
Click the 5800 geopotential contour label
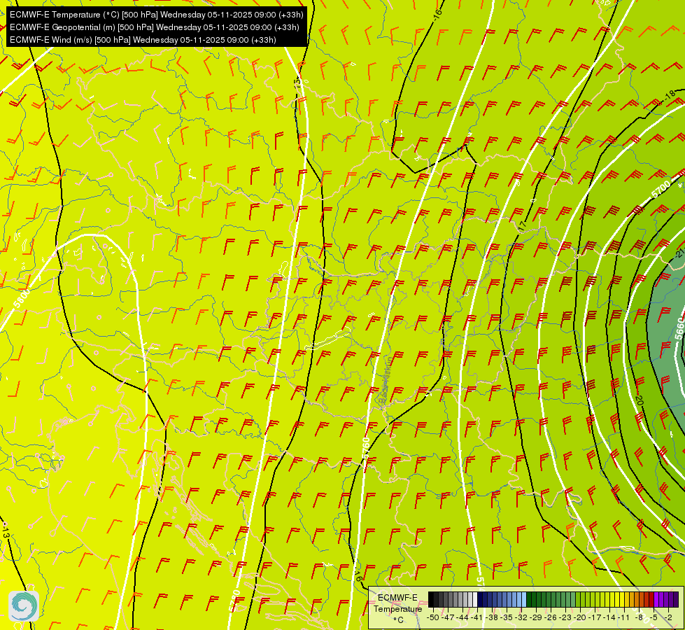[x=22, y=298]
